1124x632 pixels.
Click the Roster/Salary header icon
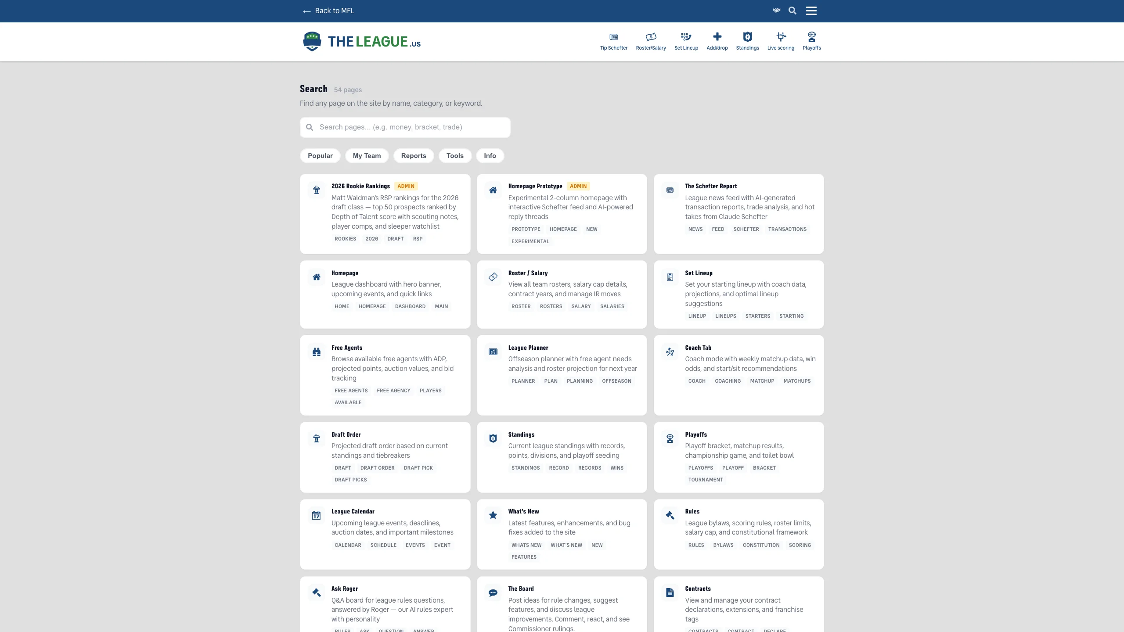pyautogui.click(x=651, y=37)
